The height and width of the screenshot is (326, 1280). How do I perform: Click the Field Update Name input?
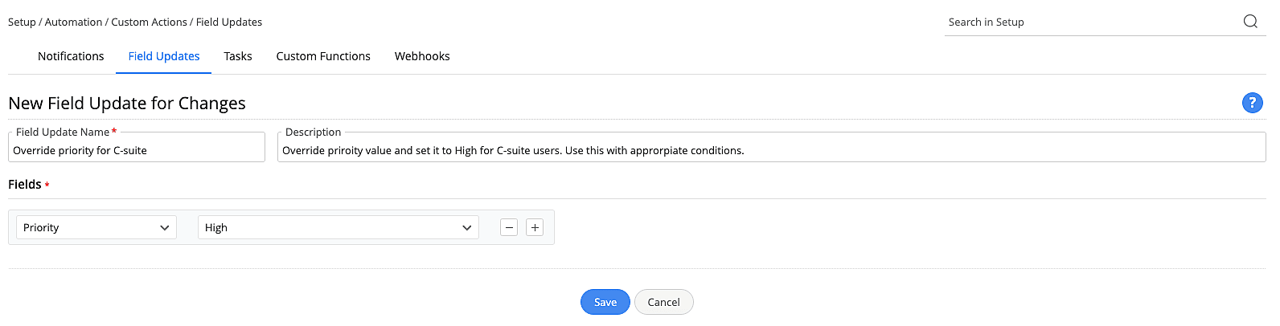pos(137,150)
